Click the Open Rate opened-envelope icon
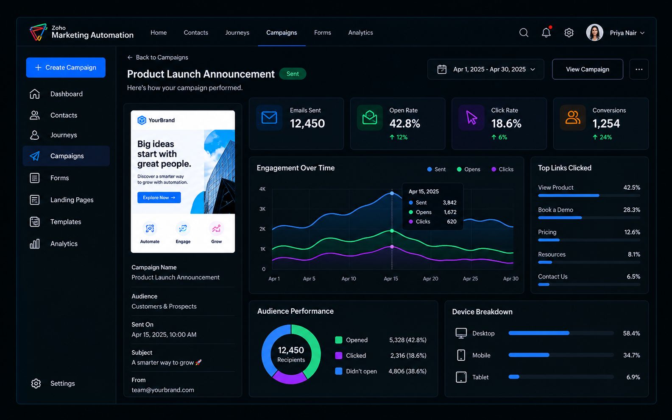Image resolution: width=672 pixels, height=420 pixels. [370, 117]
